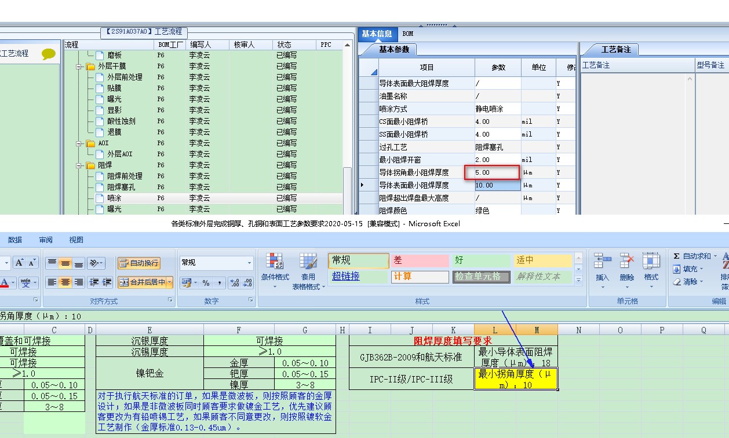Align text right in Excel ribbon
The image size is (729, 438).
pos(79,282)
